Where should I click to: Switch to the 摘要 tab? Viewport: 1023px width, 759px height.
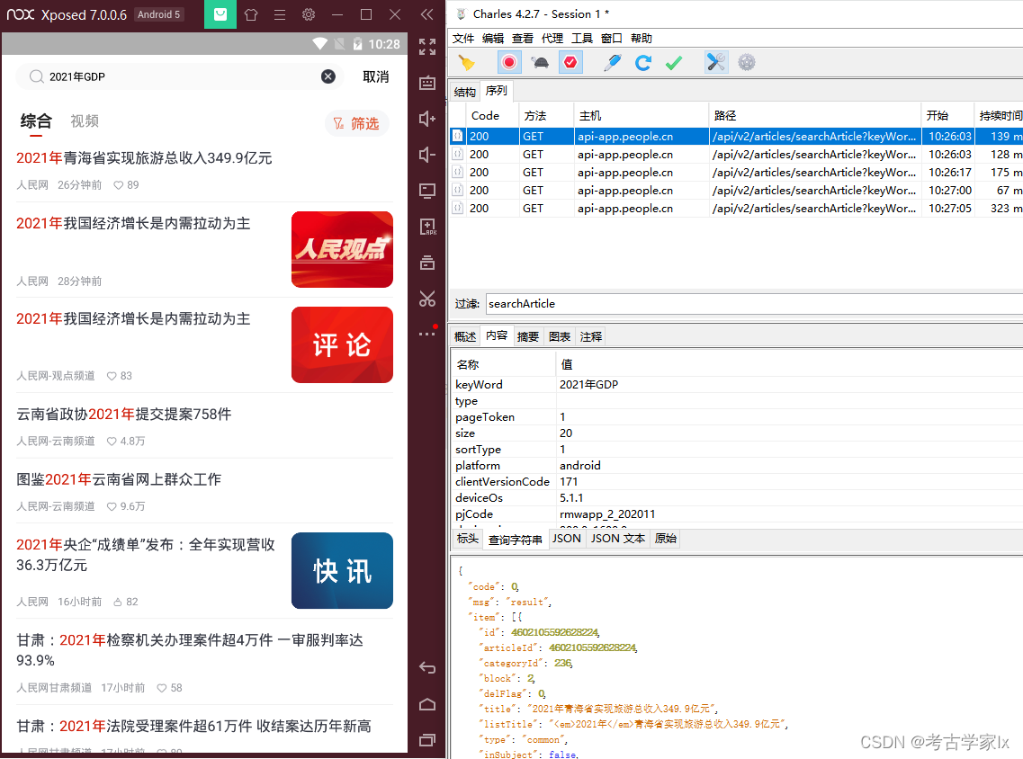528,336
